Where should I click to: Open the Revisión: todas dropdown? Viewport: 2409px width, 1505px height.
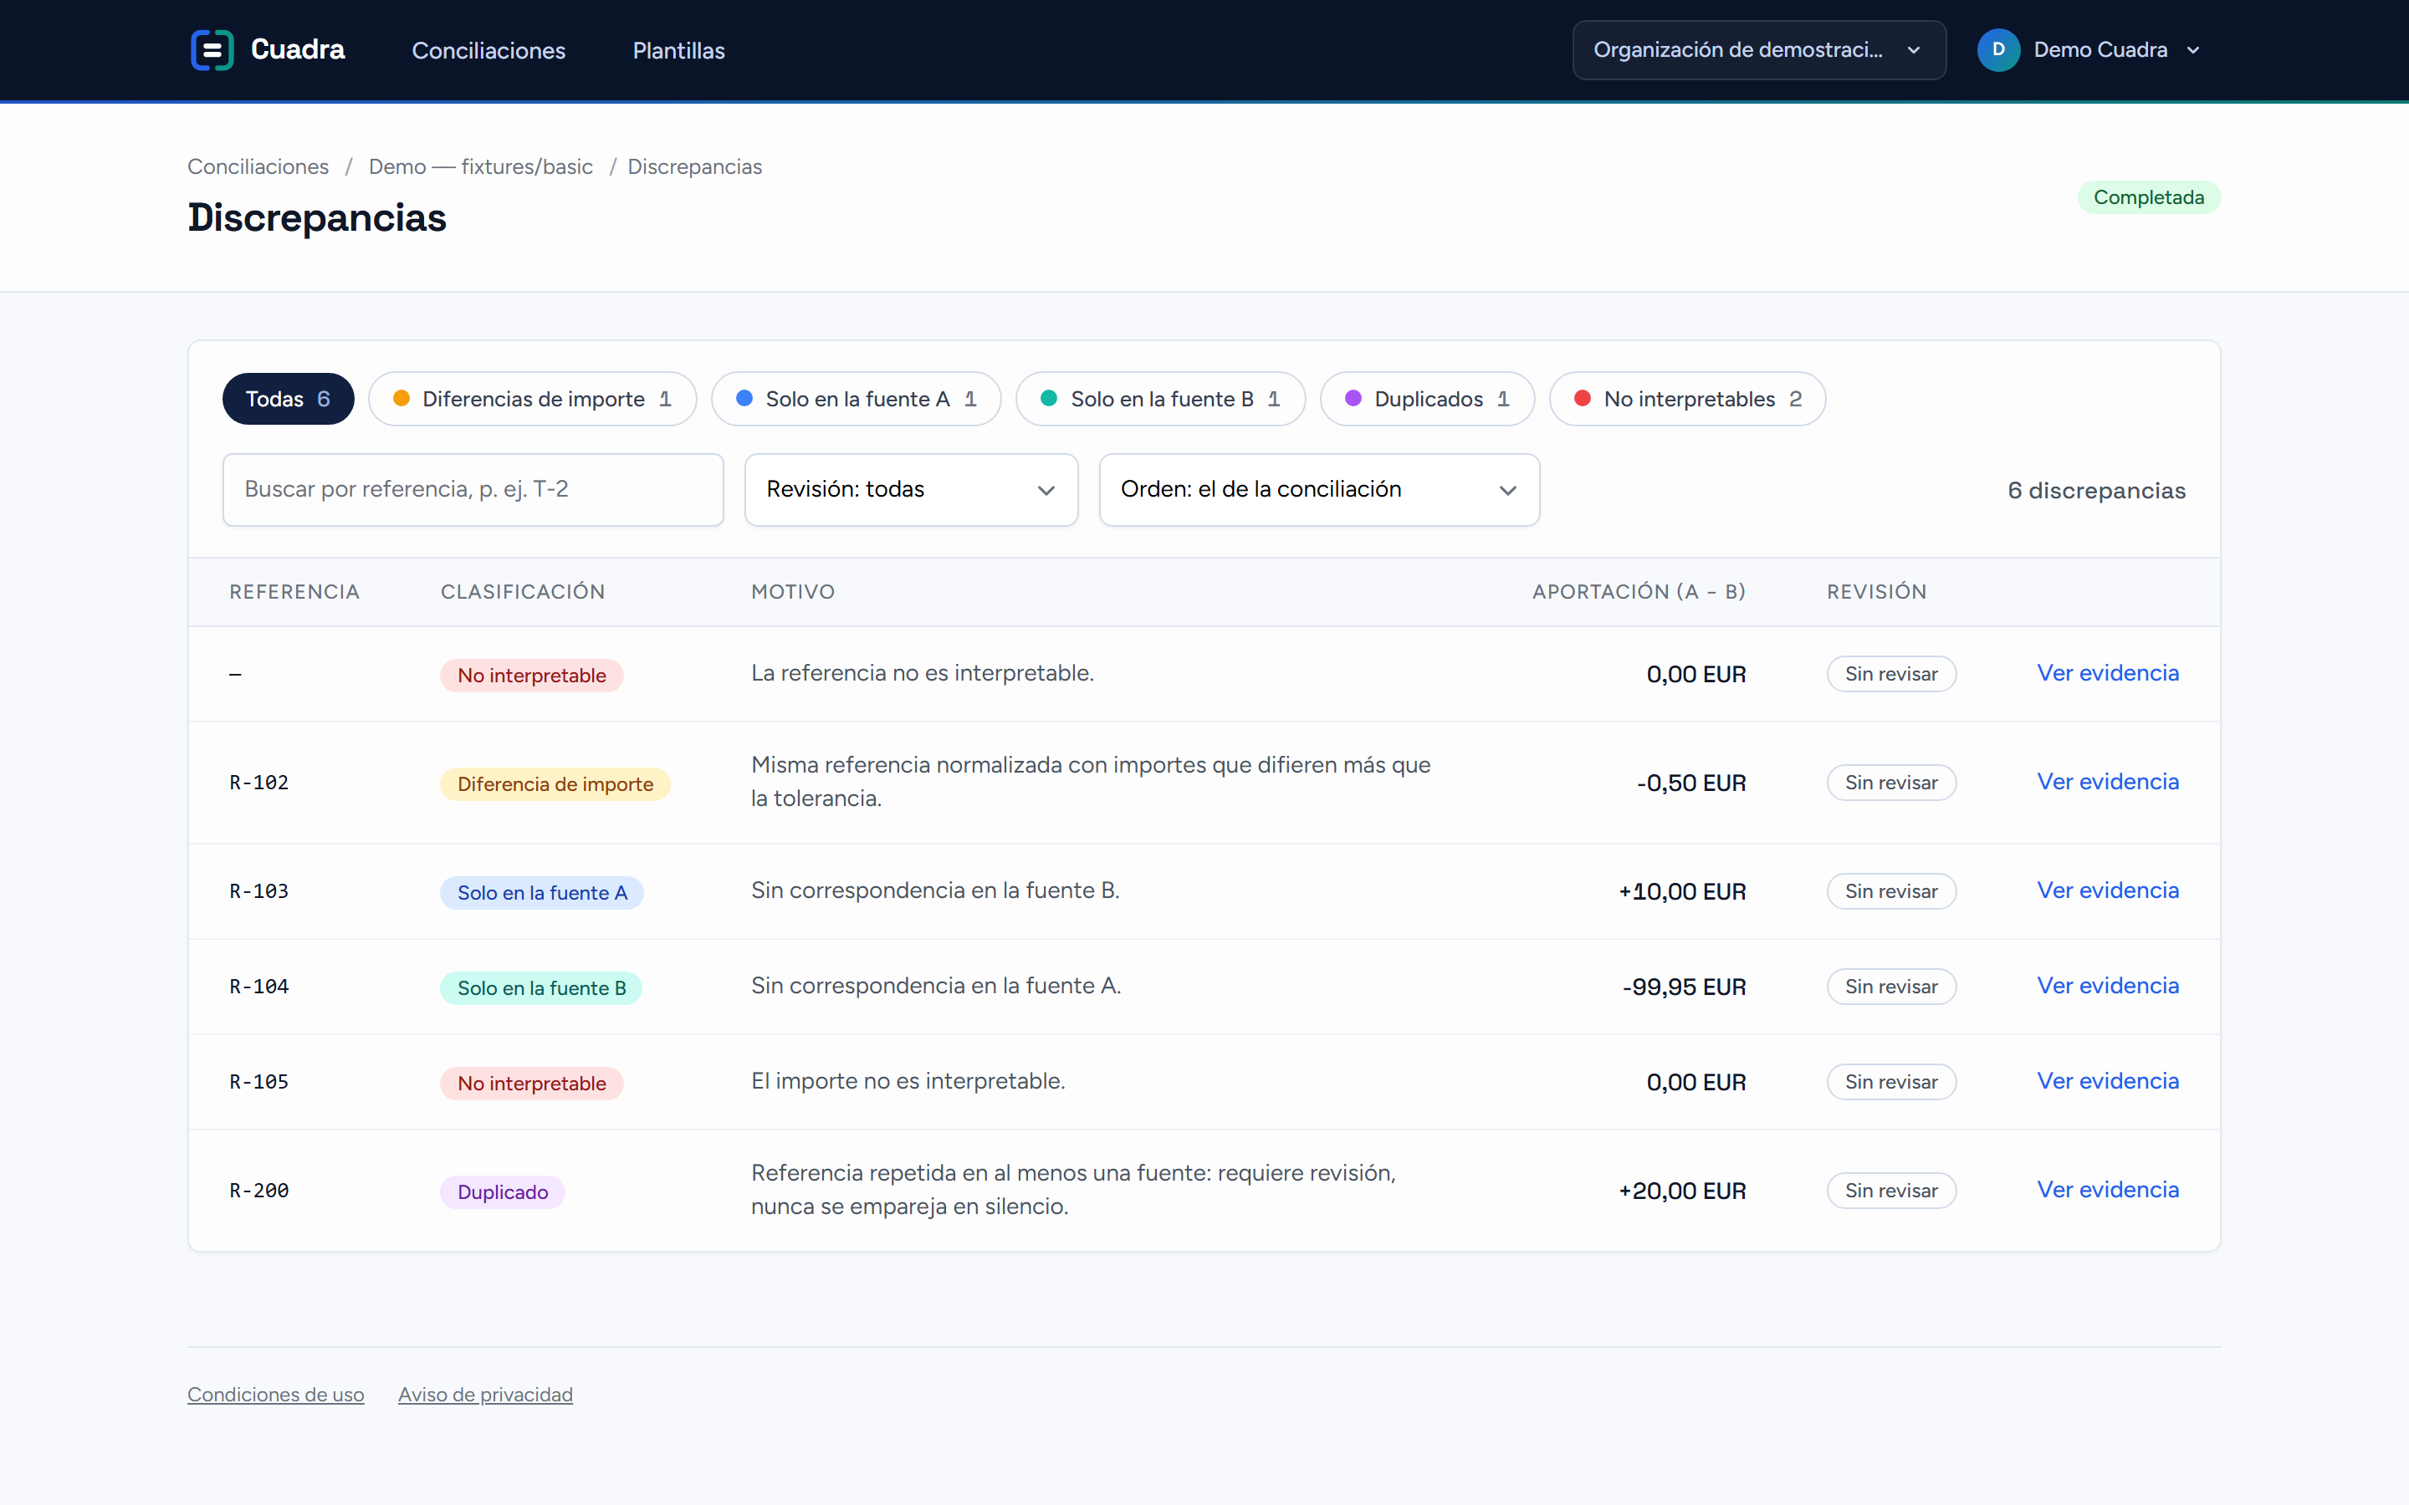[911, 490]
